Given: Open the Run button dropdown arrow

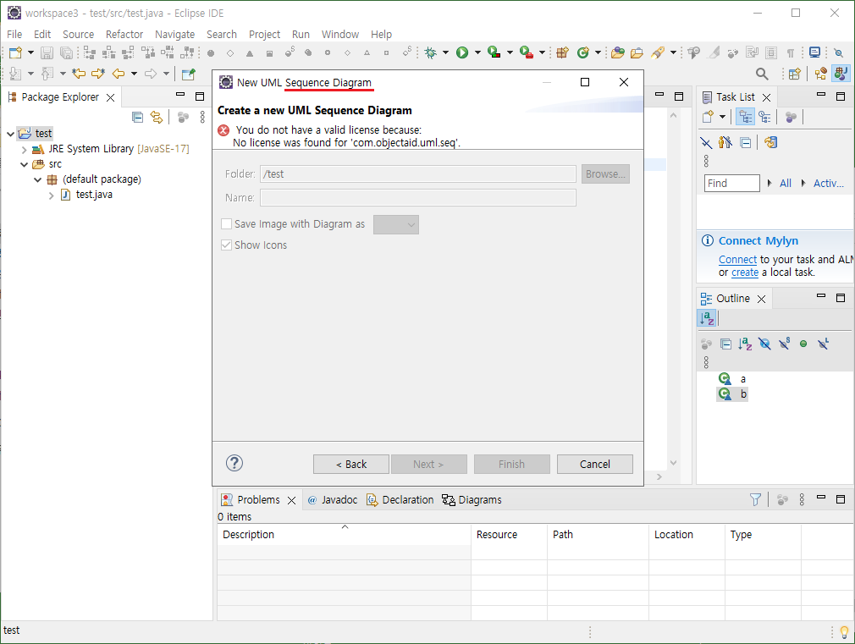Looking at the screenshot, I should pos(477,52).
